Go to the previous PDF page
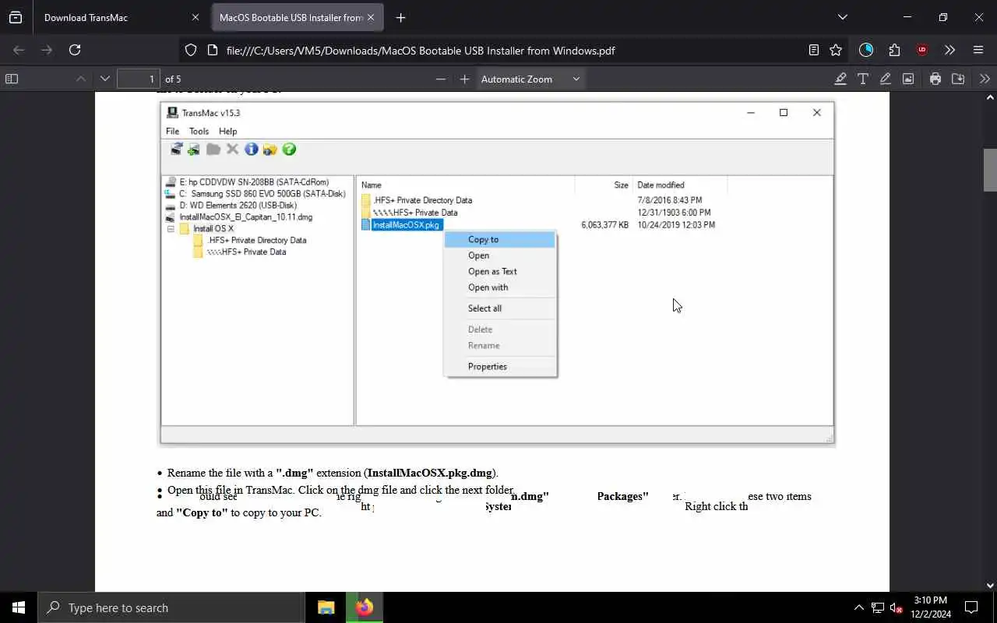997x623 pixels. tap(81, 79)
